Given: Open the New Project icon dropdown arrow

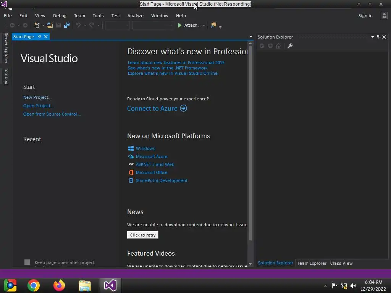Looking at the screenshot, I should (x=44, y=26).
